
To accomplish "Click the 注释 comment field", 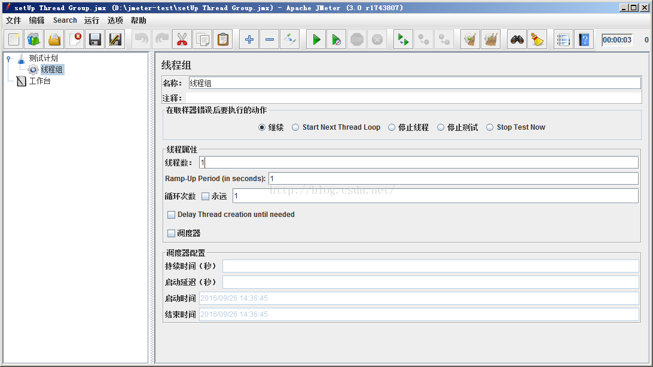I will coord(413,98).
